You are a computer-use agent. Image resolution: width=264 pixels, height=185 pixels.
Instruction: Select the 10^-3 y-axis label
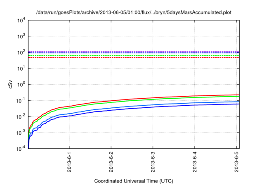click(21, 133)
